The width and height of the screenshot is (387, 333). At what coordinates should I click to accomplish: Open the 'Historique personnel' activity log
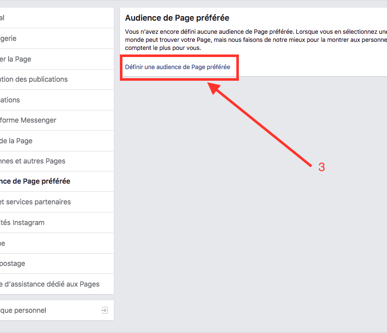(24, 310)
